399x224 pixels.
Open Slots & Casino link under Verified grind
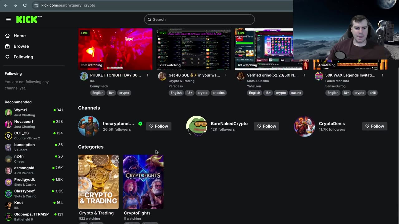click(258, 81)
